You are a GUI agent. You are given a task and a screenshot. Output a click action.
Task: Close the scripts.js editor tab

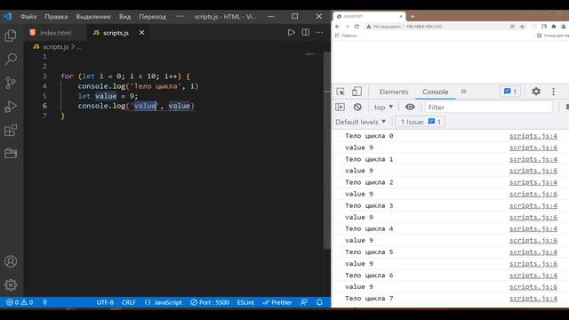[141, 32]
